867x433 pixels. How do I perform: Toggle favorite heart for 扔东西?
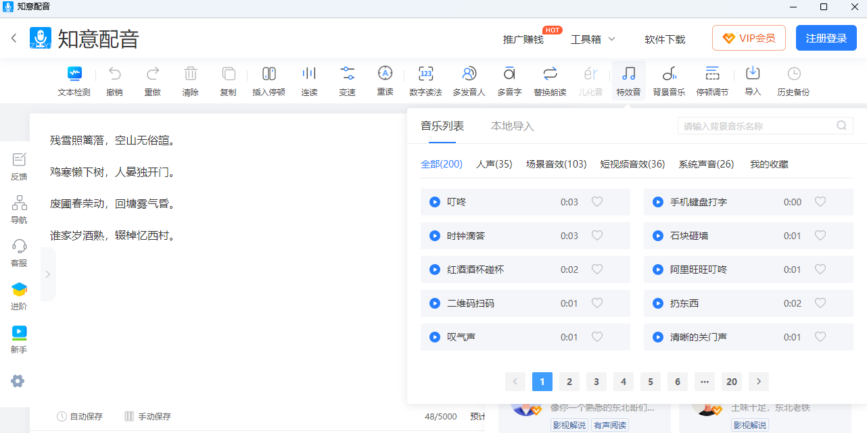820,303
